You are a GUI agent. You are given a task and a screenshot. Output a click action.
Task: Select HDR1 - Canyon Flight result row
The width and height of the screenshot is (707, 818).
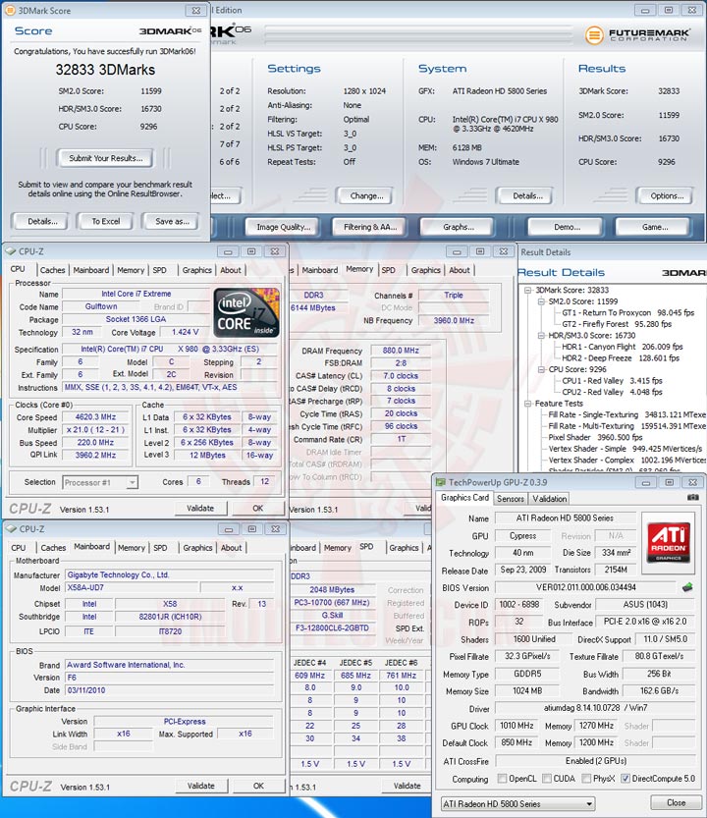pyautogui.click(x=622, y=347)
